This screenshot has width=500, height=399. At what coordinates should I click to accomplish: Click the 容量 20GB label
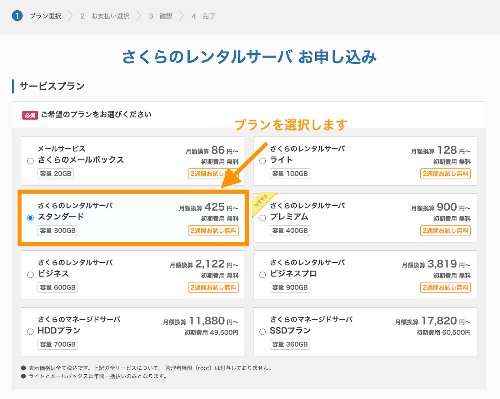[56, 174]
